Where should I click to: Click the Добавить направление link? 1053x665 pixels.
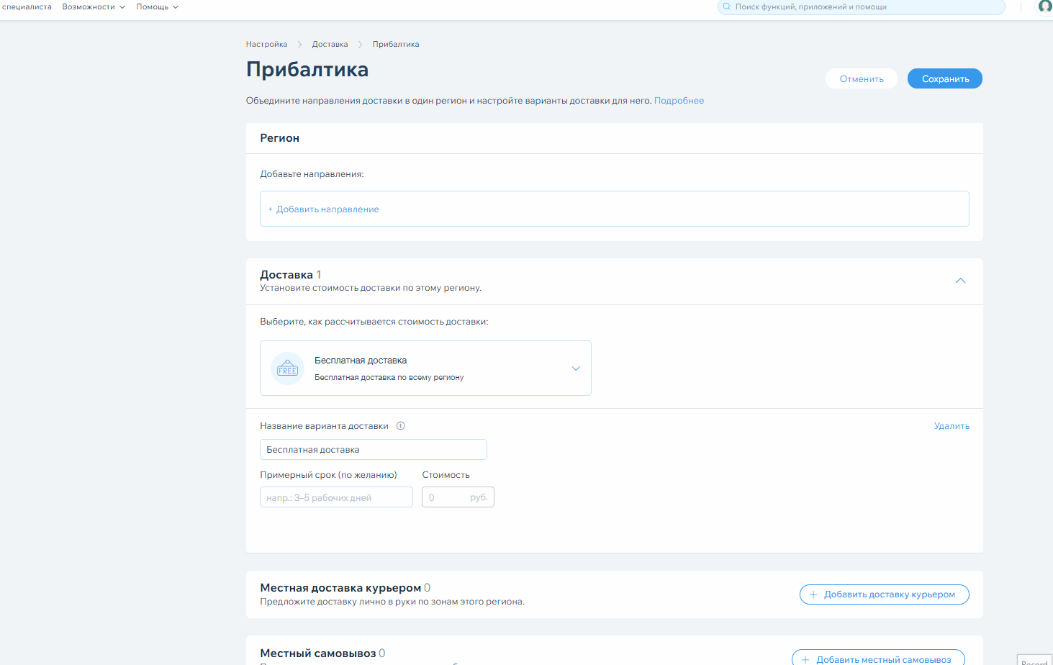[x=327, y=209]
